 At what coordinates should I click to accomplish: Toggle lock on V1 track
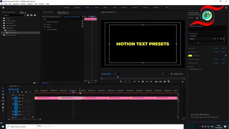(x=13, y=98)
